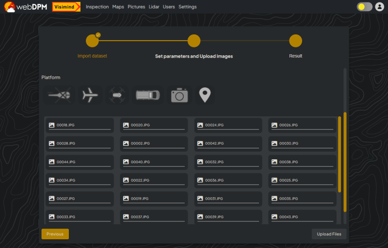Click the image icon beside 00032.JPG
Screen dimensions: 388x248
click(200, 162)
